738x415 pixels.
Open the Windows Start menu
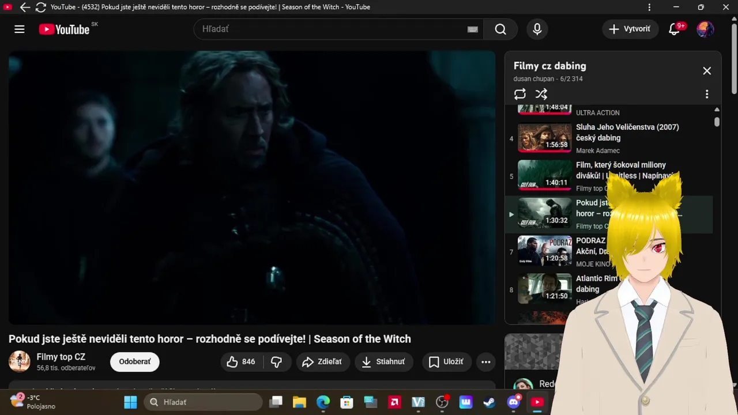131,402
